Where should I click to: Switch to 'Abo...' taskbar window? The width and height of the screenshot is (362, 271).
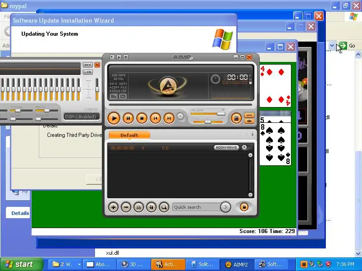[99, 264]
